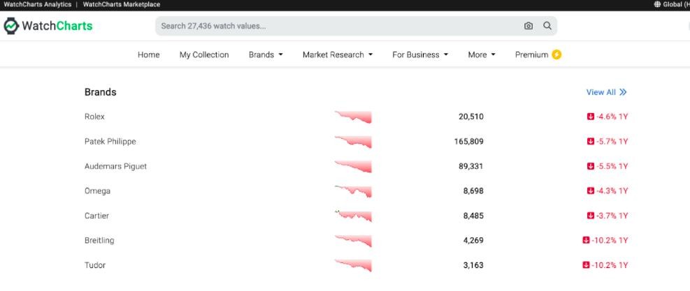Open the Patek Philippe brand link

click(x=110, y=142)
